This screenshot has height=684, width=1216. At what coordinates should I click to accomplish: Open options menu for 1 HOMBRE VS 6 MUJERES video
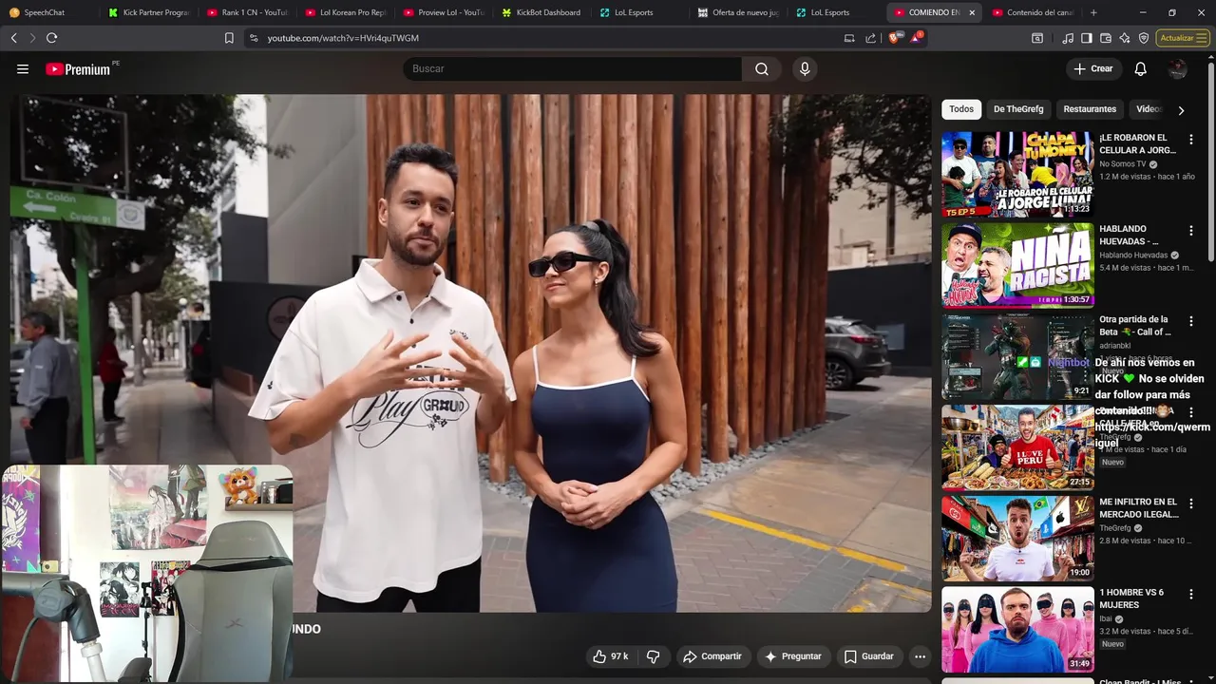[1190, 595]
